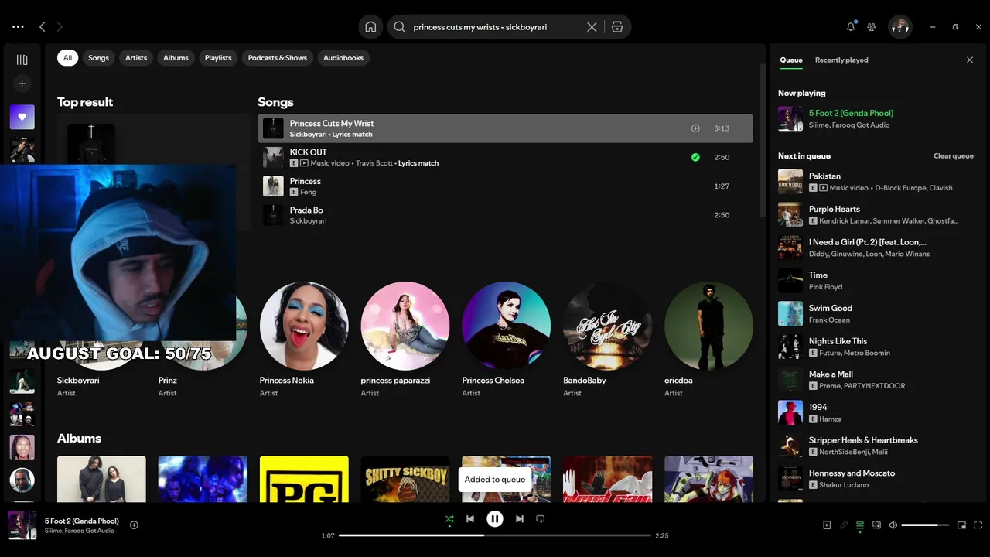Open the profile avatar menu
This screenshot has width=990, height=557.
click(x=900, y=27)
